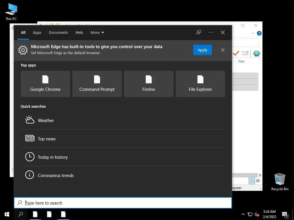Open the third taskbar app icon
Image resolution: width=294 pixels, height=220 pixels.
tap(63, 214)
